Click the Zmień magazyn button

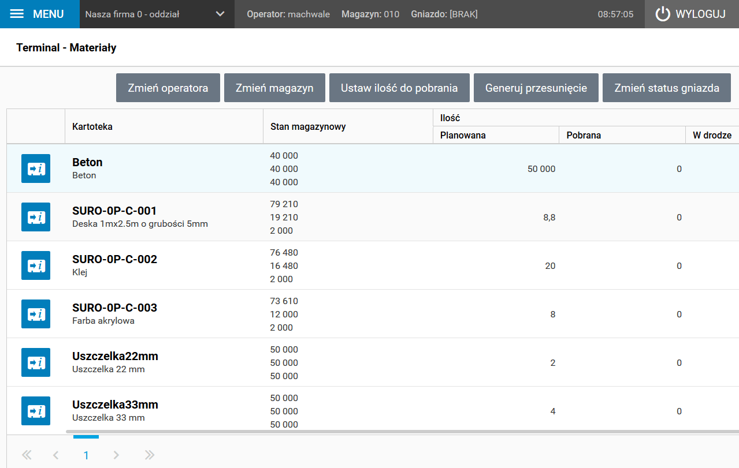pyautogui.click(x=274, y=88)
